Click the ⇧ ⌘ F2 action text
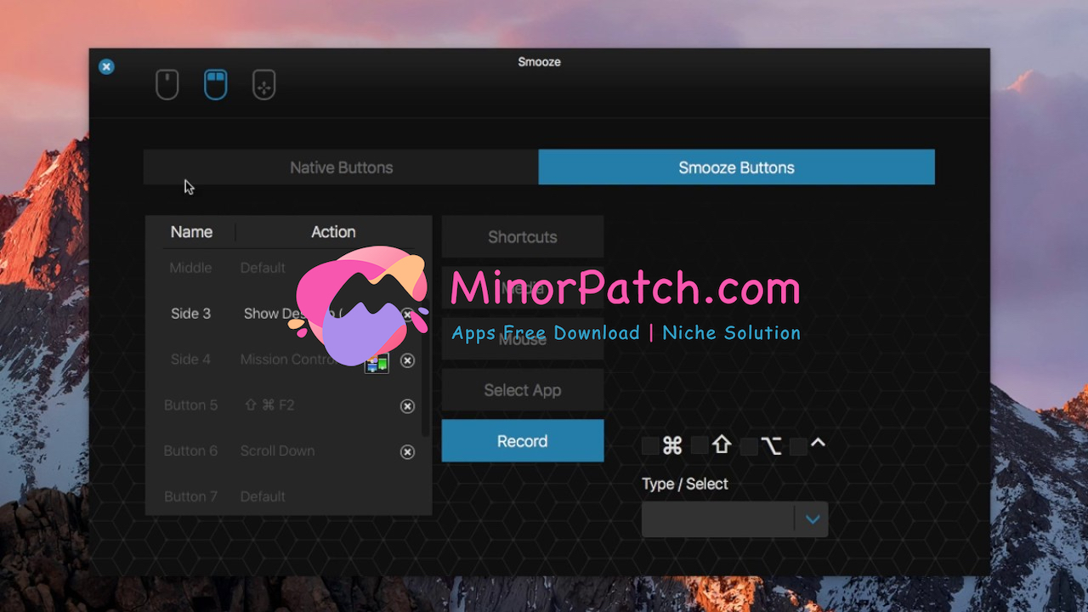The width and height of the screenshot is (1088, 612). [x=269, y=405]
